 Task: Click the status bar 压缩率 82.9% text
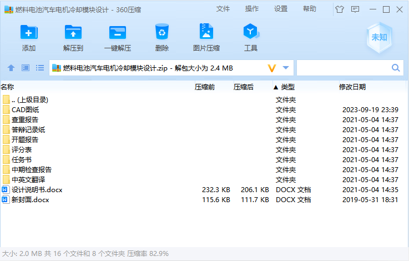(x=148, y=253)
